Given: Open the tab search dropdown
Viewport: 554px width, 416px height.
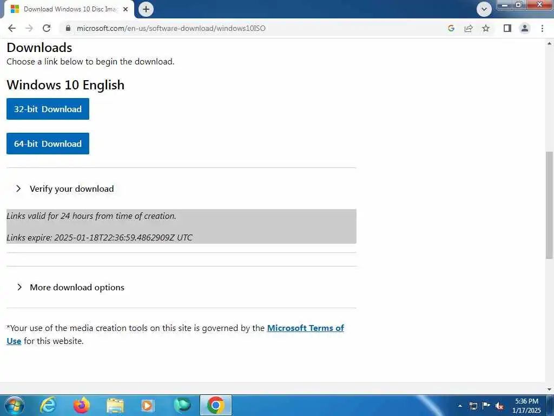Looking at the screenshot, I should click(x=484, y=9).
